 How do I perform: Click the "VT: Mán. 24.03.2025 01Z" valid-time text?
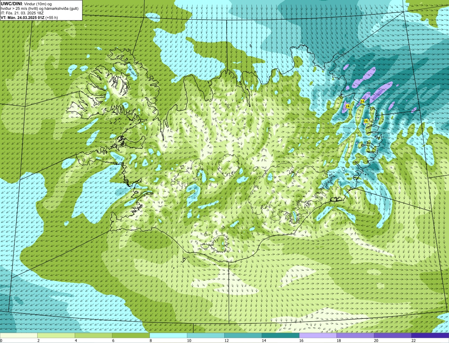pos(22,17)
